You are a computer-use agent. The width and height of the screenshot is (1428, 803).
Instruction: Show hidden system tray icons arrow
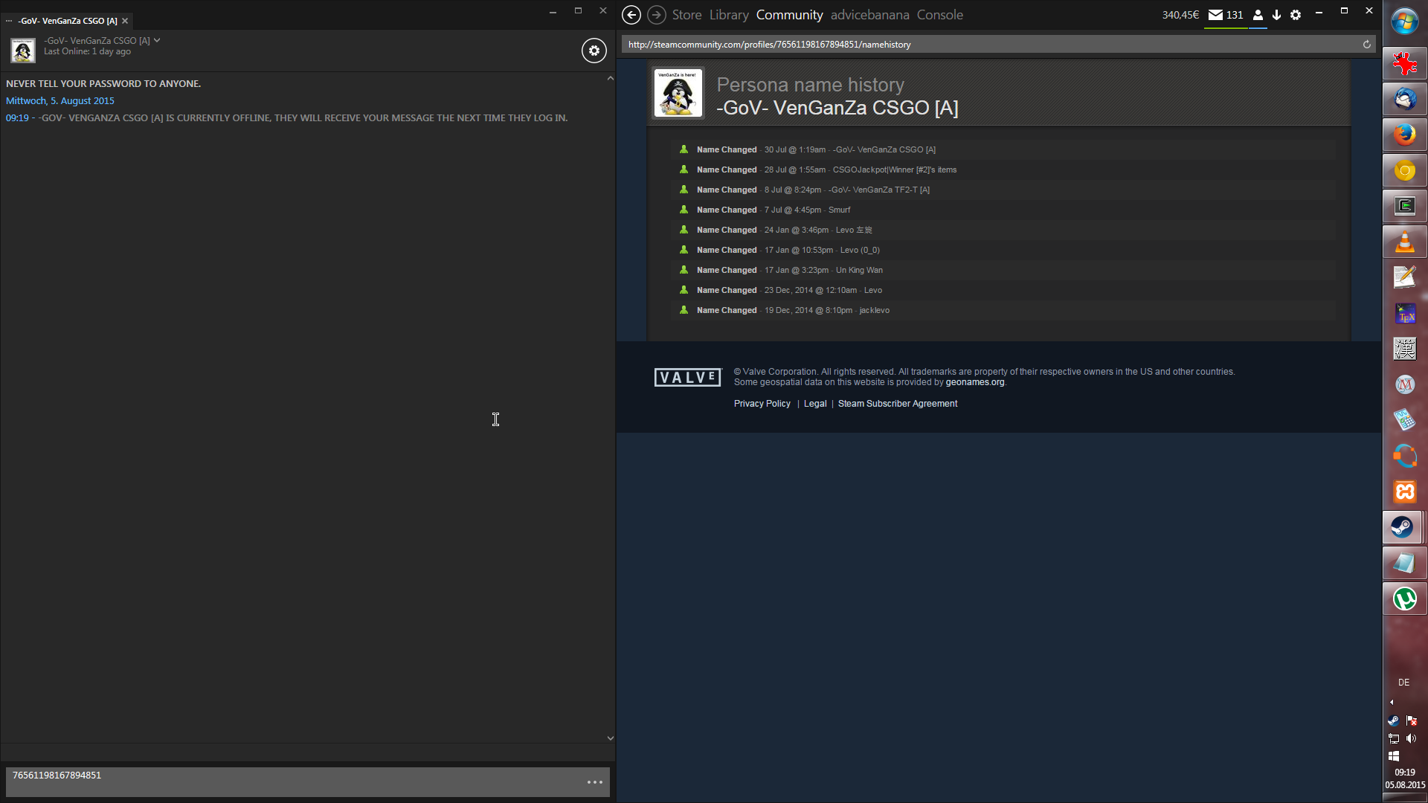[x=1392, y=702]
